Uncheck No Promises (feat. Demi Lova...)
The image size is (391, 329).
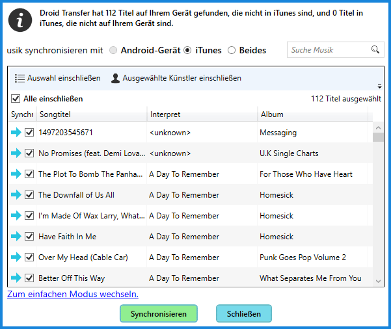[x=29, y=153]
